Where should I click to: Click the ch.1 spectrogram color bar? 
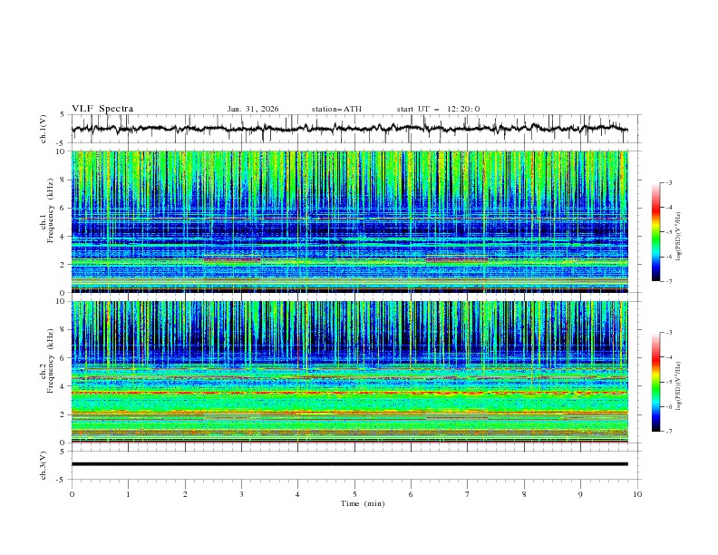pos(655,232)
